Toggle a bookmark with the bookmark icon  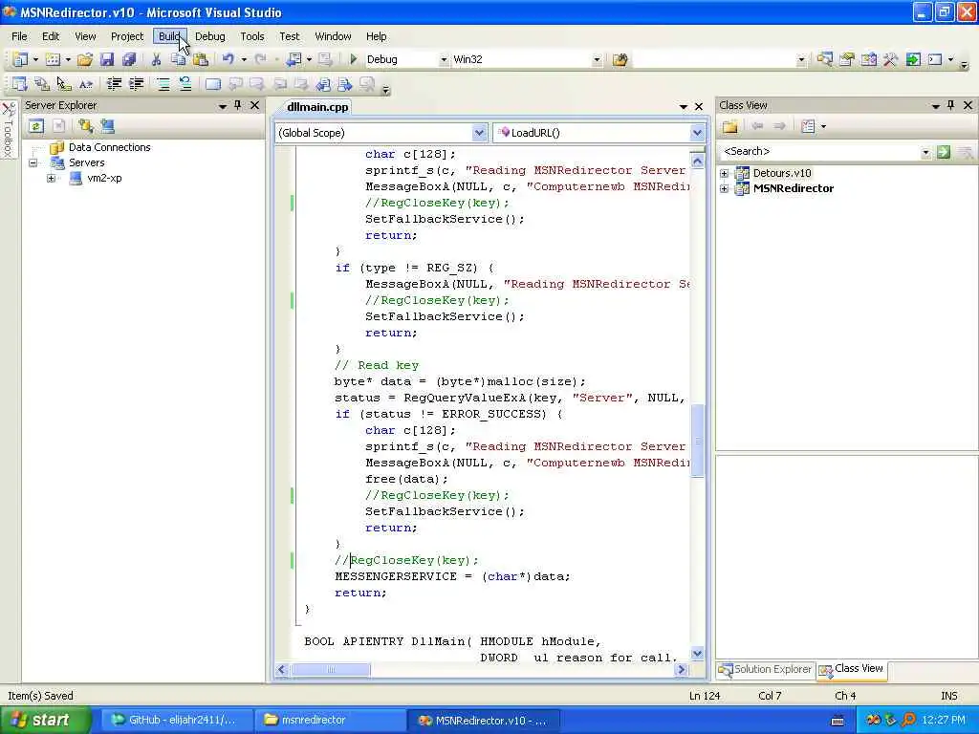coord(213,84)
